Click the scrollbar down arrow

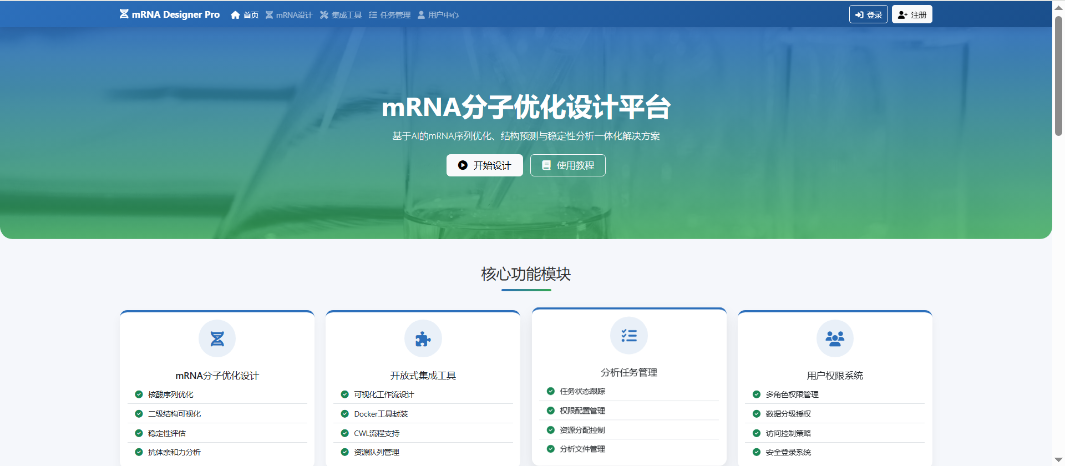pyautogui.click(x=1058, y=460)
